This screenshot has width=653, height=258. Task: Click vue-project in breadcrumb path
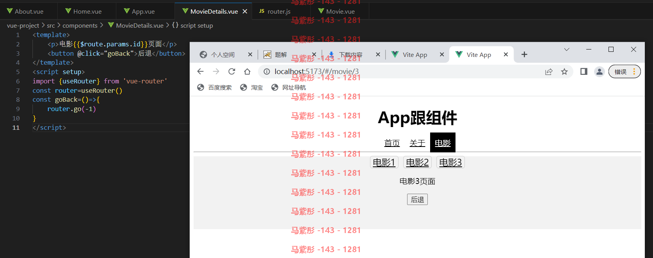(x=23, y=25)
